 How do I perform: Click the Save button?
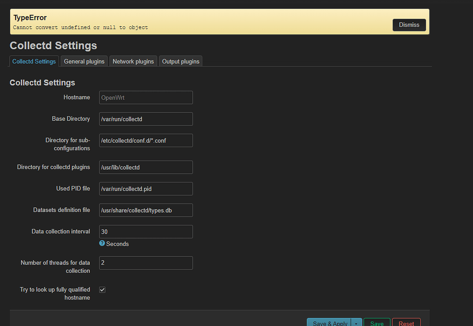coord(376,323)
